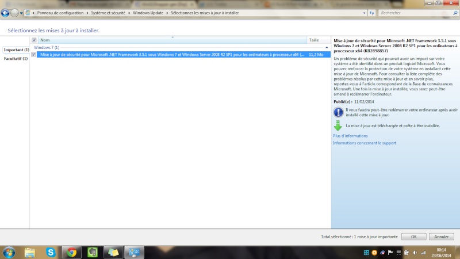
Task: Go to Système et sécurité breadcrumb
Action: (x=108, y=13)
